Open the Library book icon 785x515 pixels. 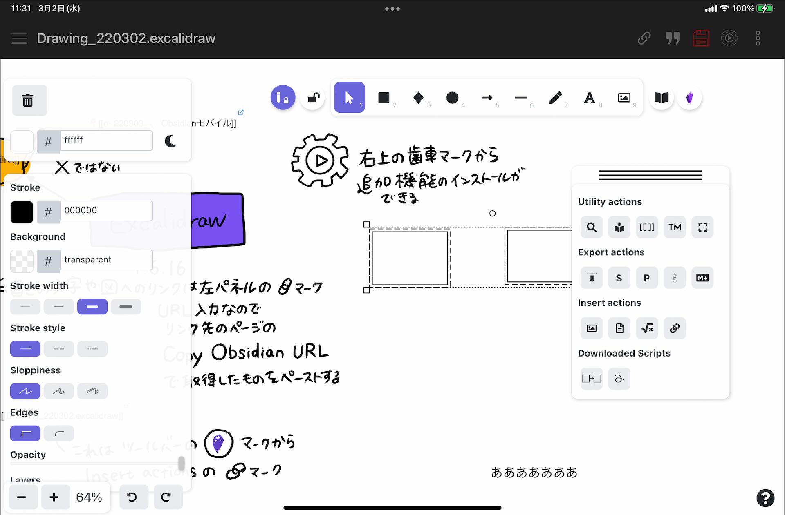661,98
